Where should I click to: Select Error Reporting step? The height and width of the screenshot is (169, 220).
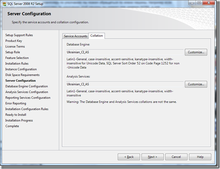(x=16, y=103)
